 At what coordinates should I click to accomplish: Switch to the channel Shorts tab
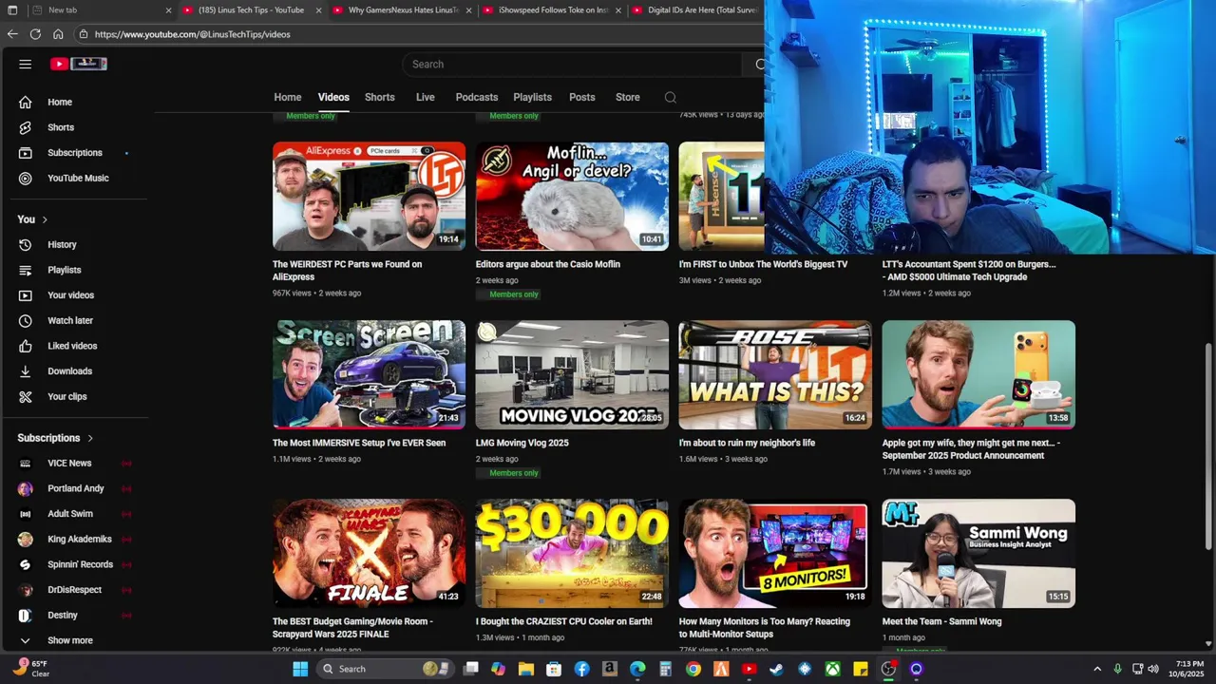[x=380, y=97]
